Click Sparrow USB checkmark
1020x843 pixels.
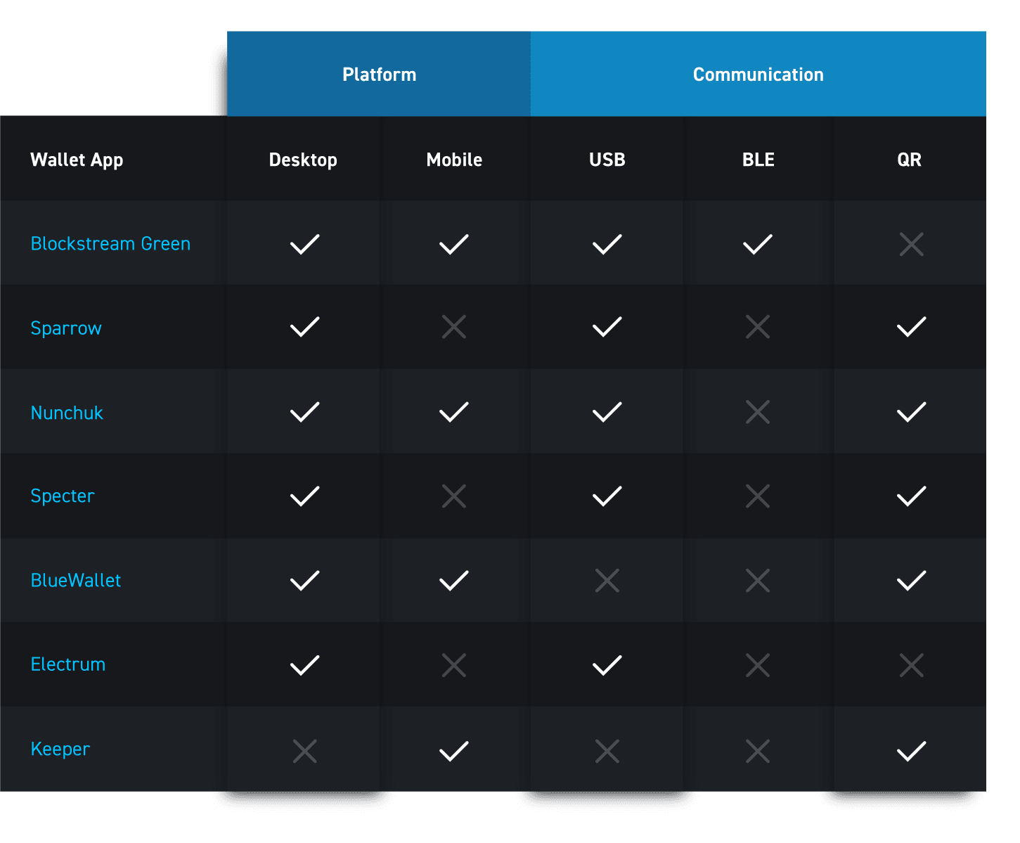607,327
